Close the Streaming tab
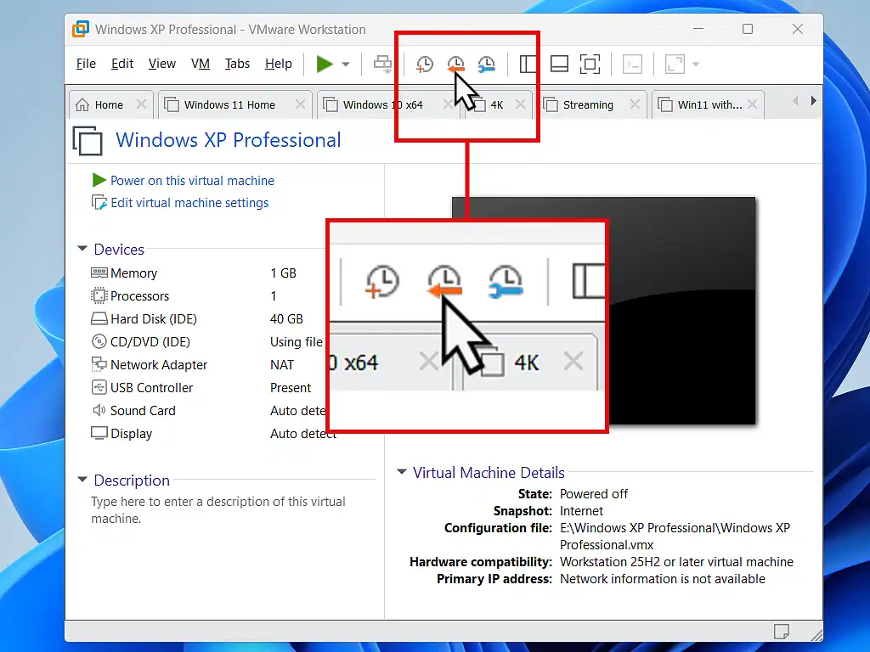 [636, 104]
